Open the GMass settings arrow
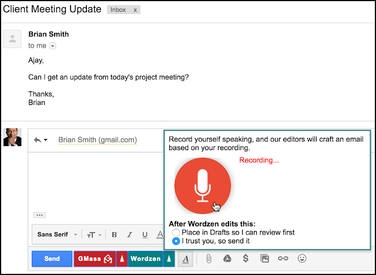This screenshot has height=275, width=376. [x=122, y=259]
